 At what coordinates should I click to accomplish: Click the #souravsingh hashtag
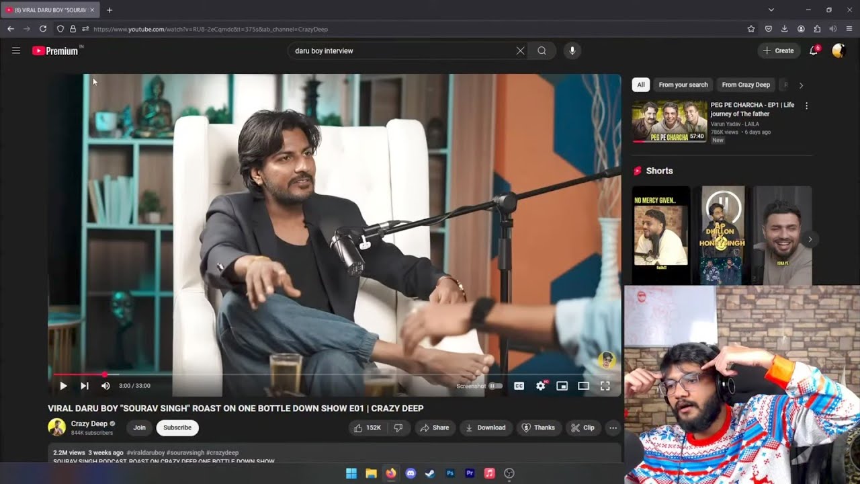tap(185, 452)
